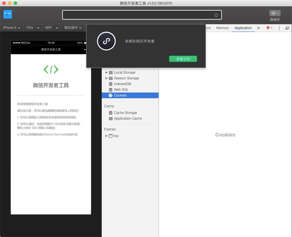Click list item 3 about Chrome DevTools
The width and height of the screenshot is (292, 237).
(48, 134)
